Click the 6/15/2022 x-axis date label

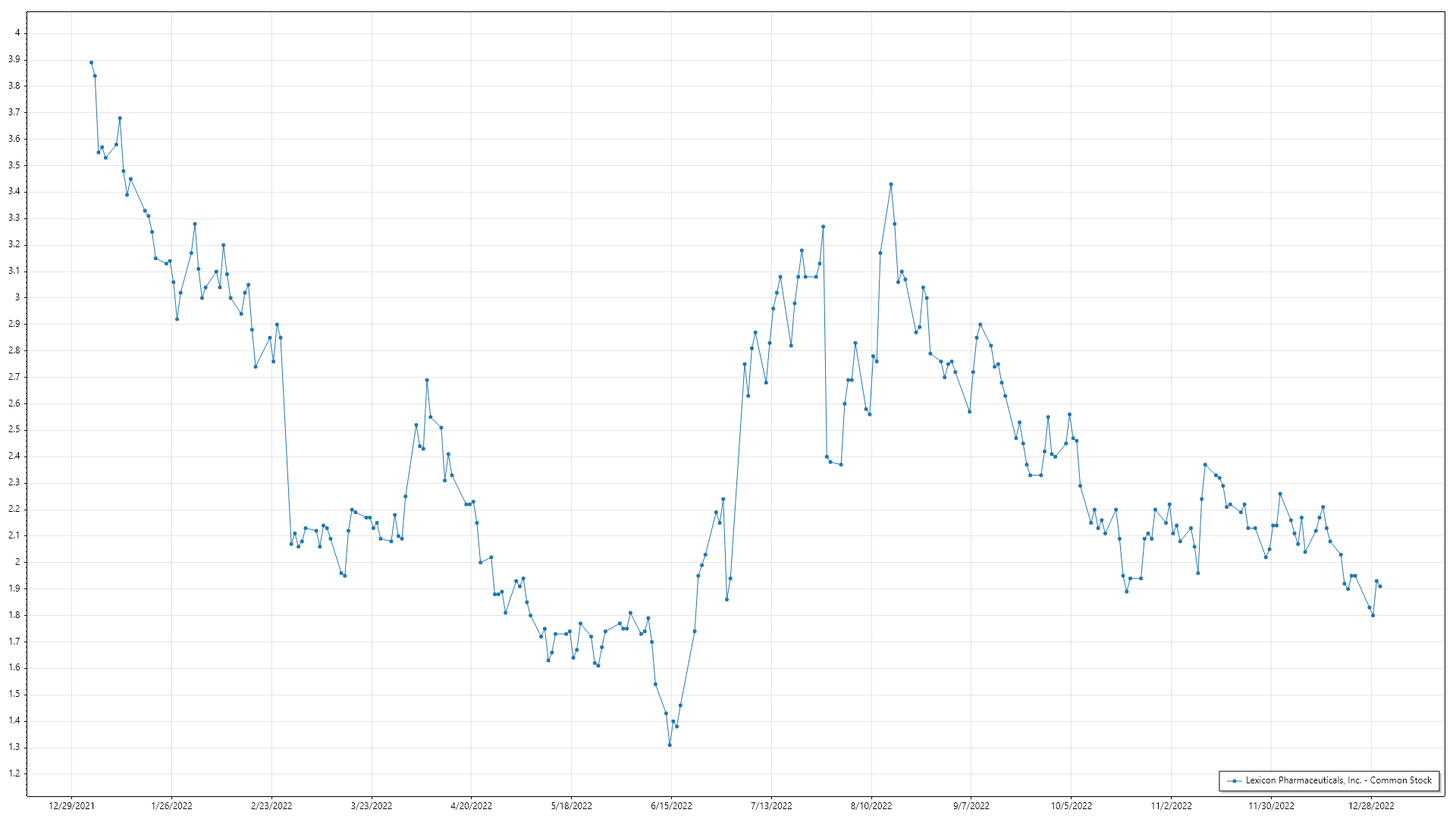(x=671, y=806)
